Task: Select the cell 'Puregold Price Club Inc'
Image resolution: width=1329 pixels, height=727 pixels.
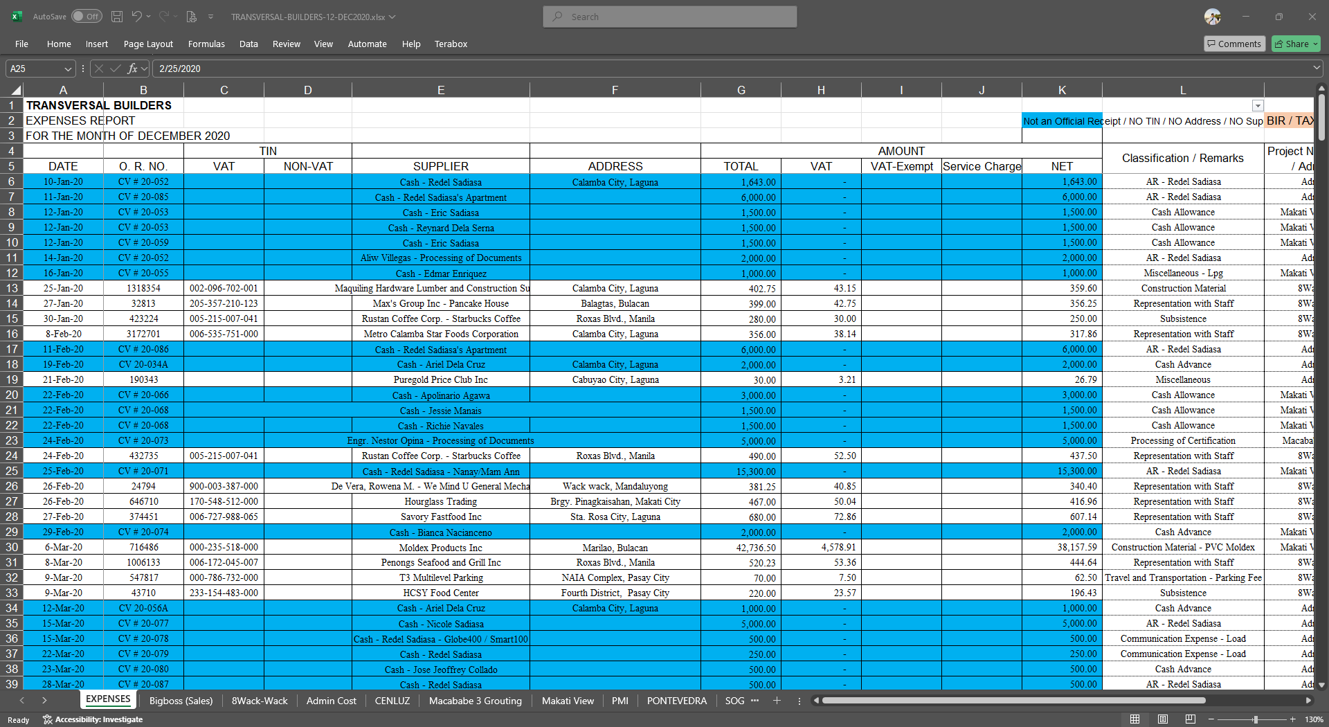Action: click(x=441, y=379)
